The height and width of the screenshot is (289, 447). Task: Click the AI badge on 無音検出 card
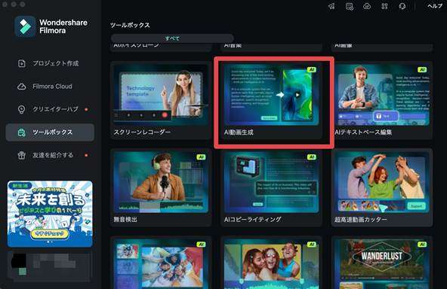201,157
